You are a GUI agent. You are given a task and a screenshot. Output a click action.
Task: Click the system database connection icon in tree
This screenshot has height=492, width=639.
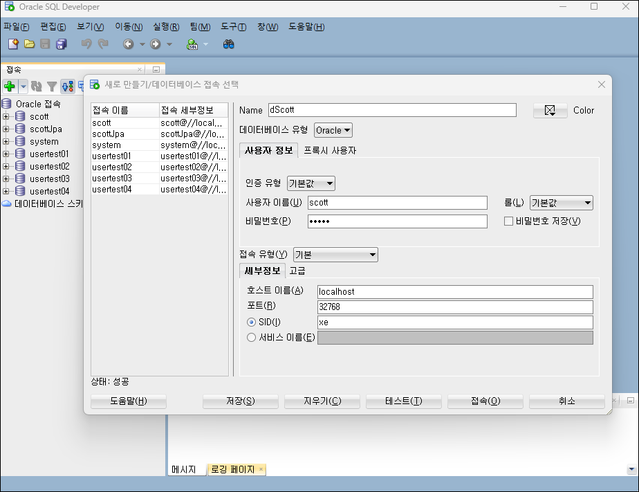tap(20, 141)
